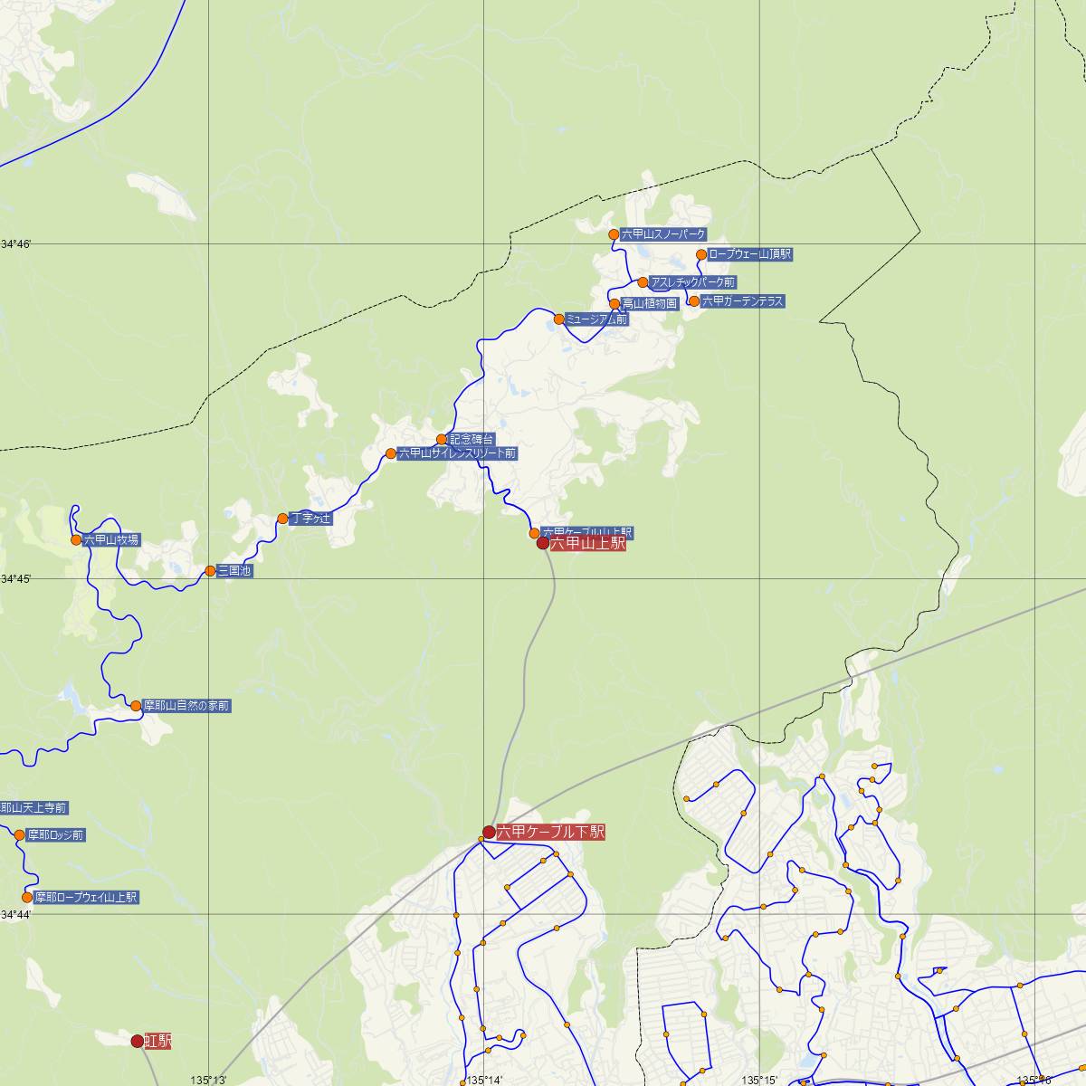Click the 六甲ケーブル下駅 red station marker

[x=489, y=832]
